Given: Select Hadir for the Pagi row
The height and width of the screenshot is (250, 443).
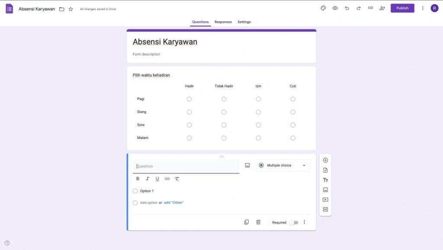Looking at the screenshot, I should (189, 99).
